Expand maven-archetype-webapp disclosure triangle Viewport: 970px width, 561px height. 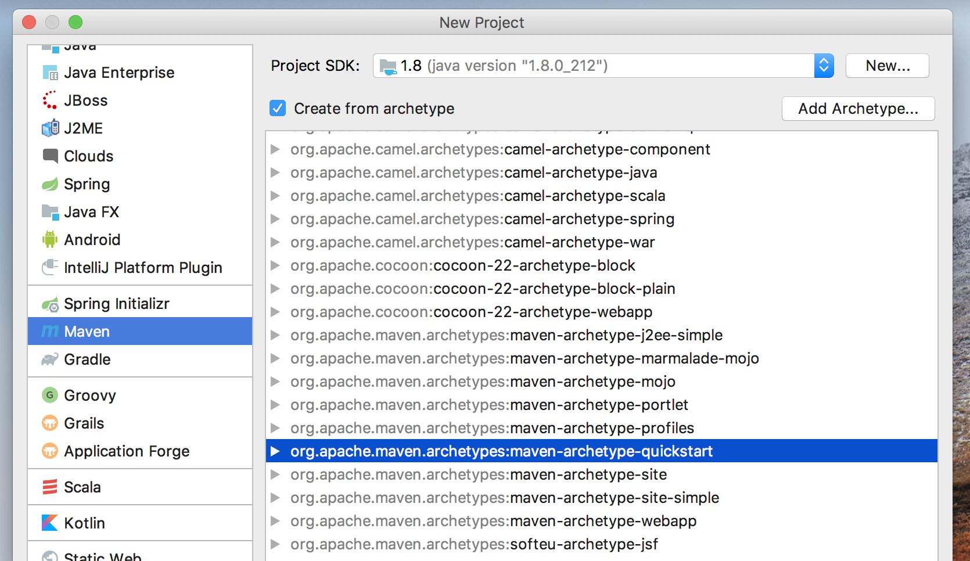pos(275,521)
